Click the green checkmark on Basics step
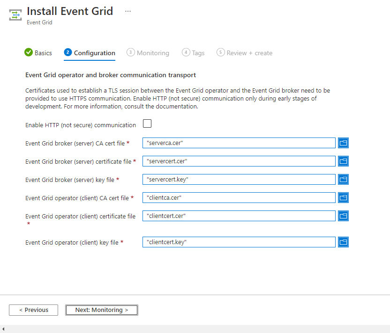This screenshot has height=333, width=390. [x=28, y=52]
